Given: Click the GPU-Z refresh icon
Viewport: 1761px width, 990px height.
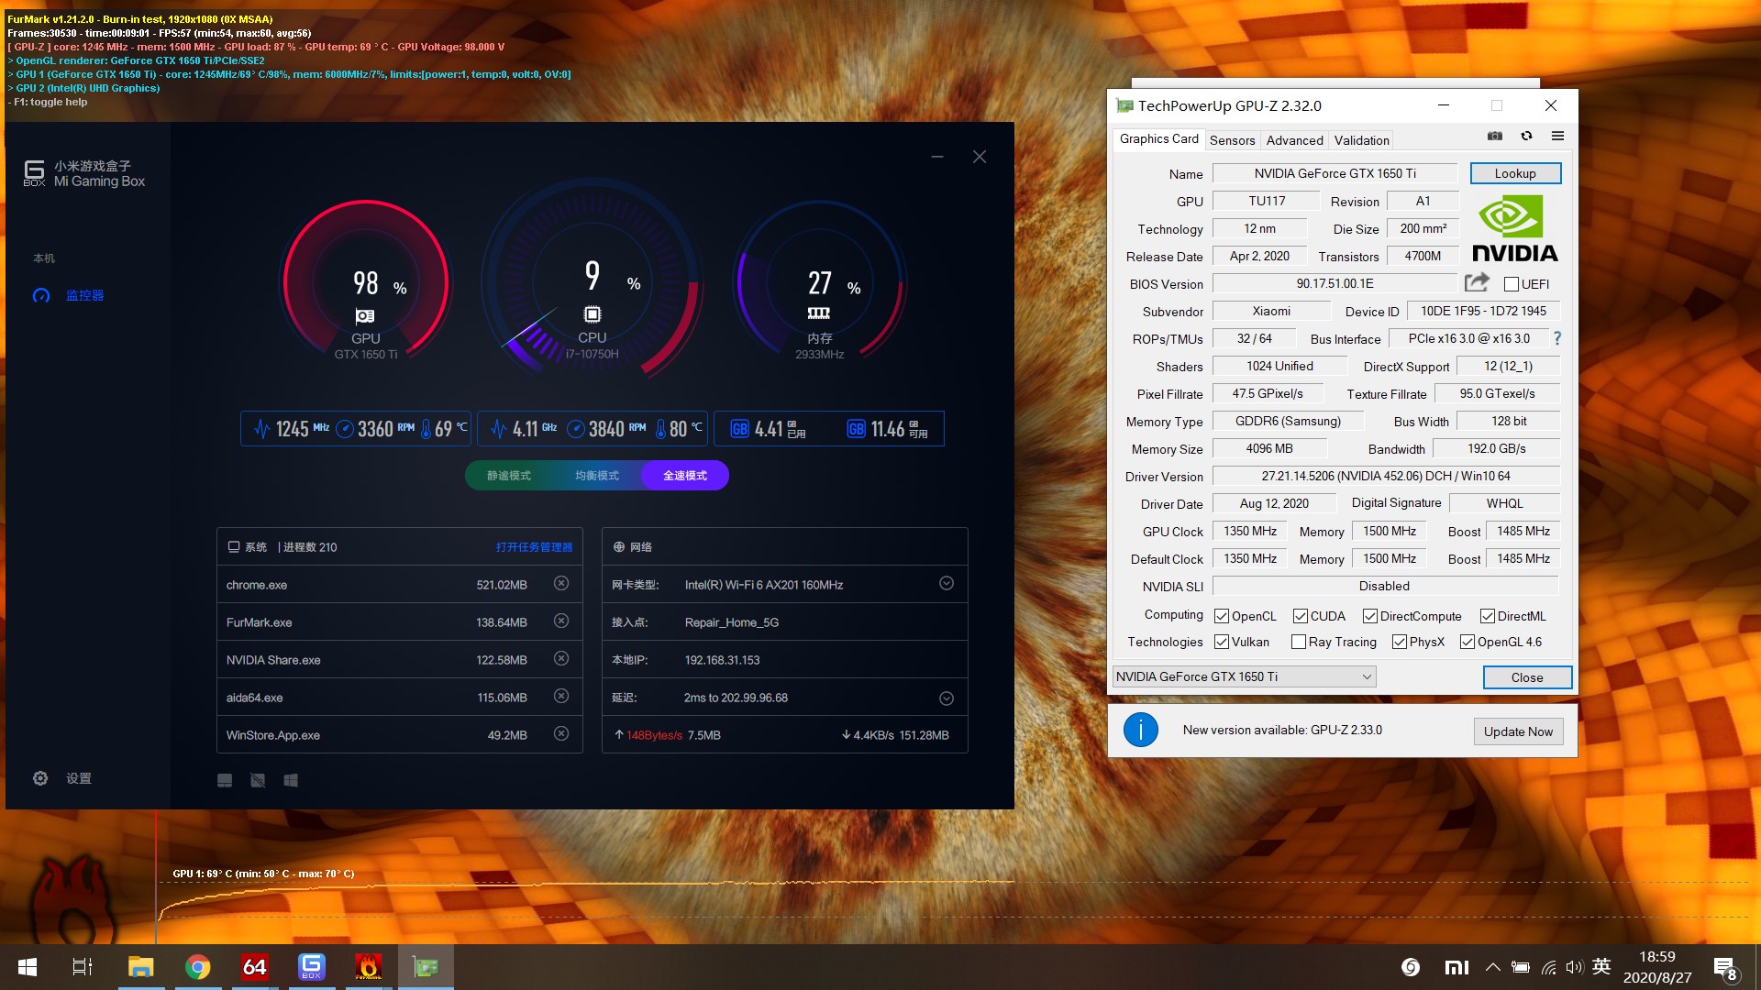Looking at the screenshot, I should click(x=1526, y=136).
